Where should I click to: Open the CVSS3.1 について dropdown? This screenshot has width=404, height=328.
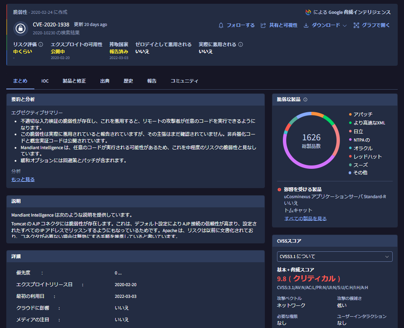pyautogui.click(x=334, y=256)
